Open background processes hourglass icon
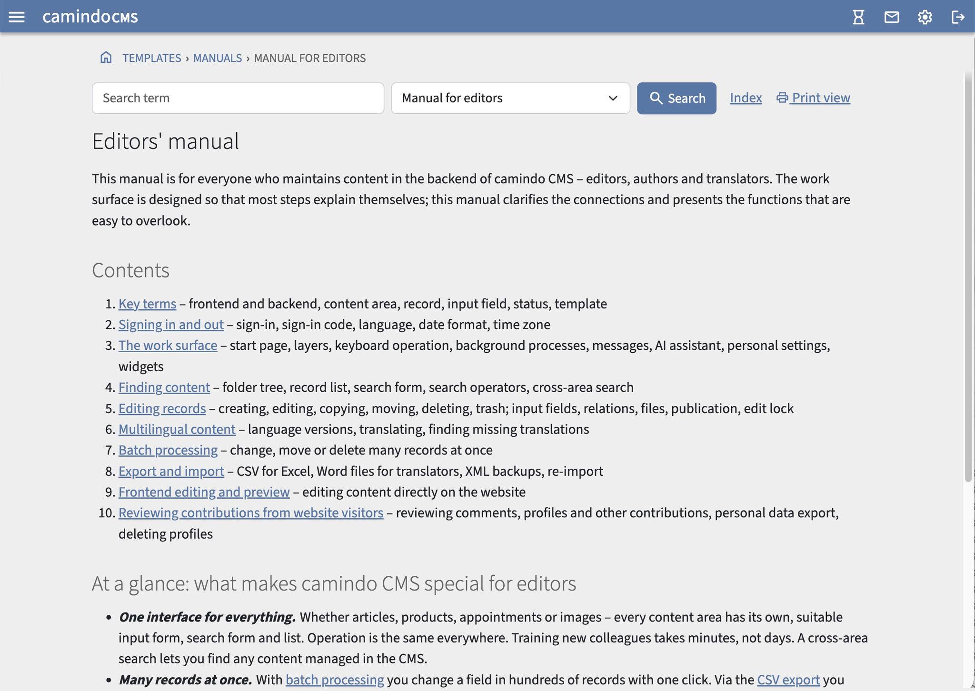This screenshot has height=691, width=975. 858,17
